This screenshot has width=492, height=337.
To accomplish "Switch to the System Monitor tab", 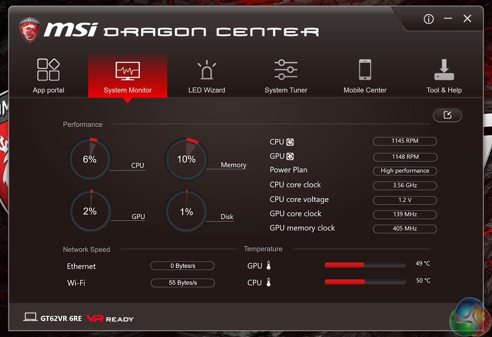I will coord(127,75).
